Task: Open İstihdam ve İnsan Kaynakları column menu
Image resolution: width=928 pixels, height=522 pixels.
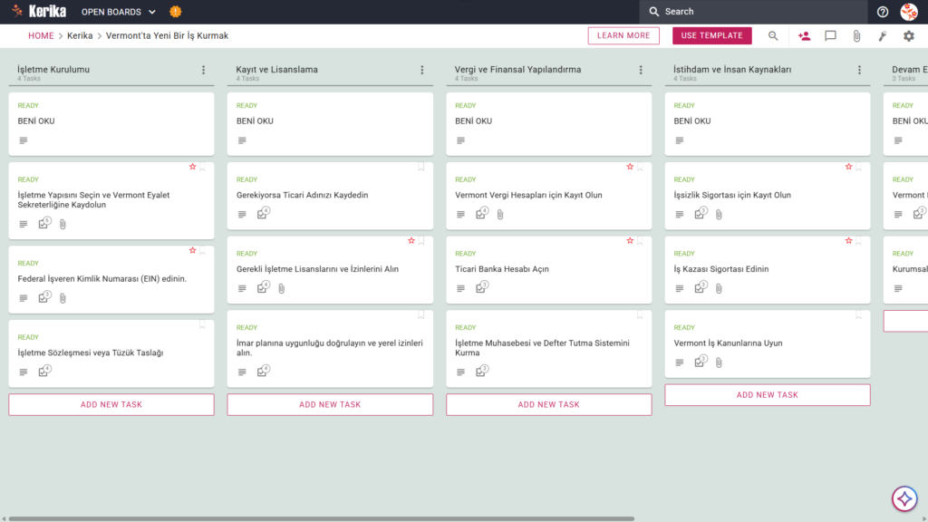Action: click(x=859, y=70)
